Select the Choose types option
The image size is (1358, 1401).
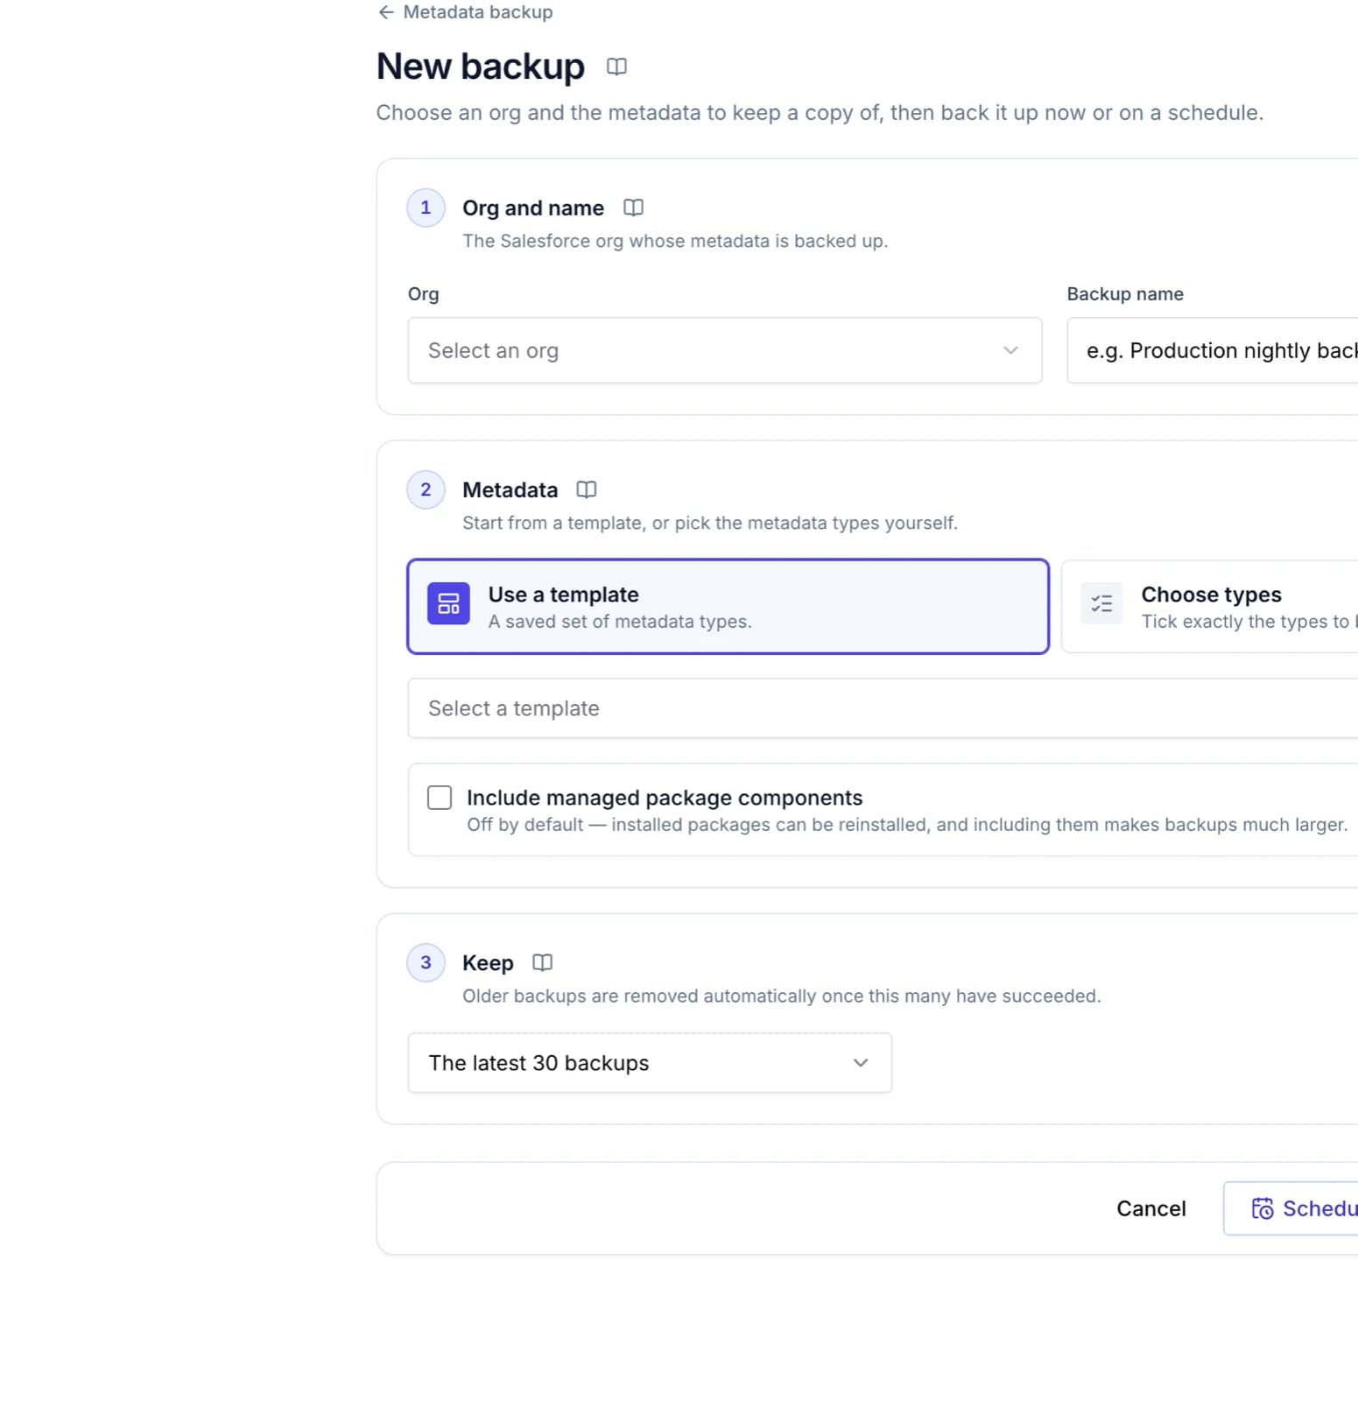(1210, 607)
